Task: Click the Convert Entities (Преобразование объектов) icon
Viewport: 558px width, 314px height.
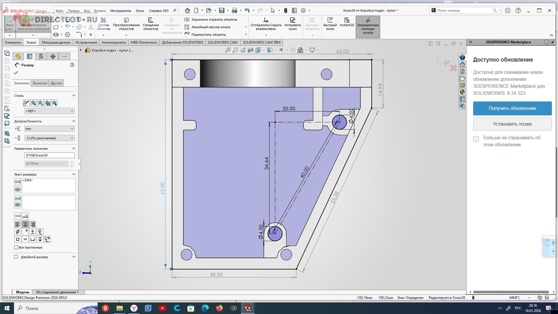Action: click(x=126, y=20)
